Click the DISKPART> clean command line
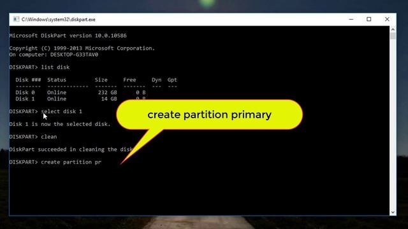 pyautogui.click(x=33, y=137)
